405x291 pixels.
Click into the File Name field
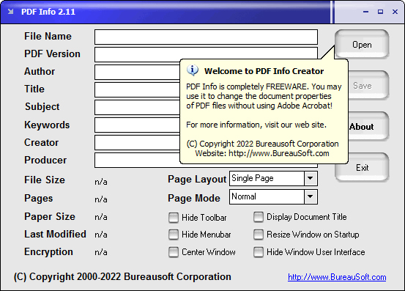tap(206, 37)
